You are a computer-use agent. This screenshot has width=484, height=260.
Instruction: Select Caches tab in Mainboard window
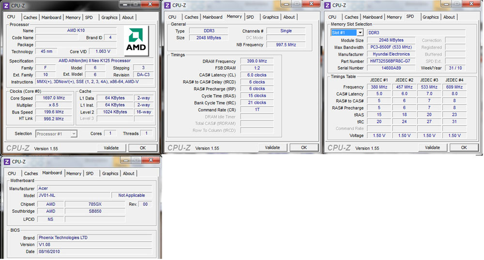[31, 173]
